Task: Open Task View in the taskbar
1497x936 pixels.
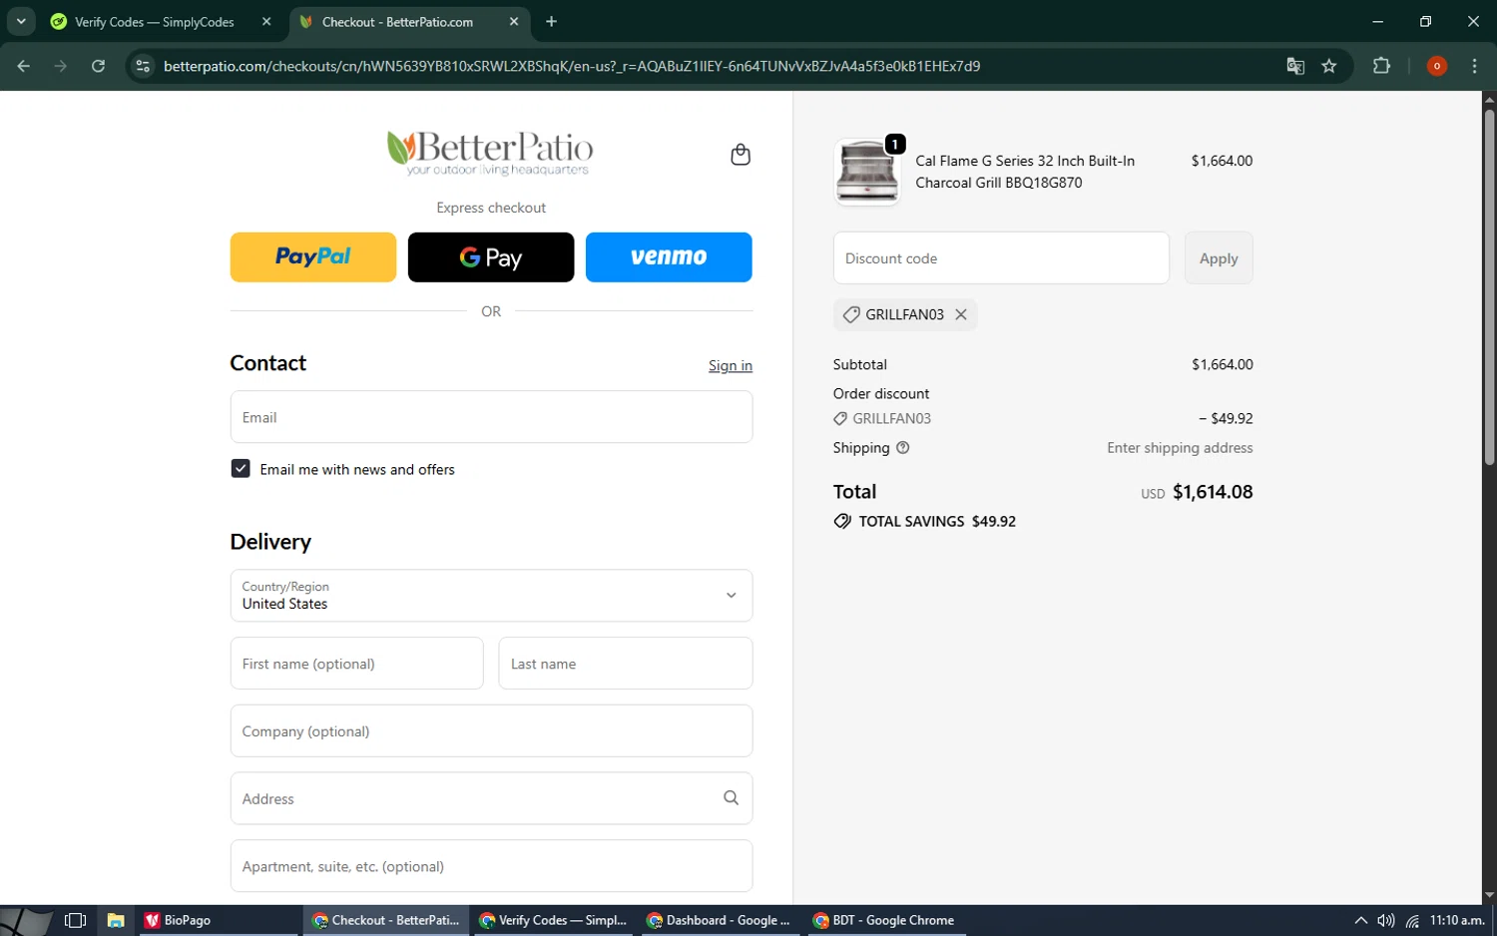Action: pyautogui.click(x=75, y=920)
